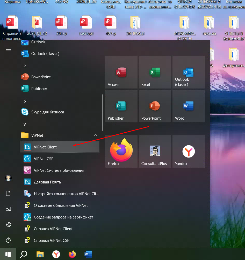
Task: Click the app list scrollbar
Action: click(103, 112)
